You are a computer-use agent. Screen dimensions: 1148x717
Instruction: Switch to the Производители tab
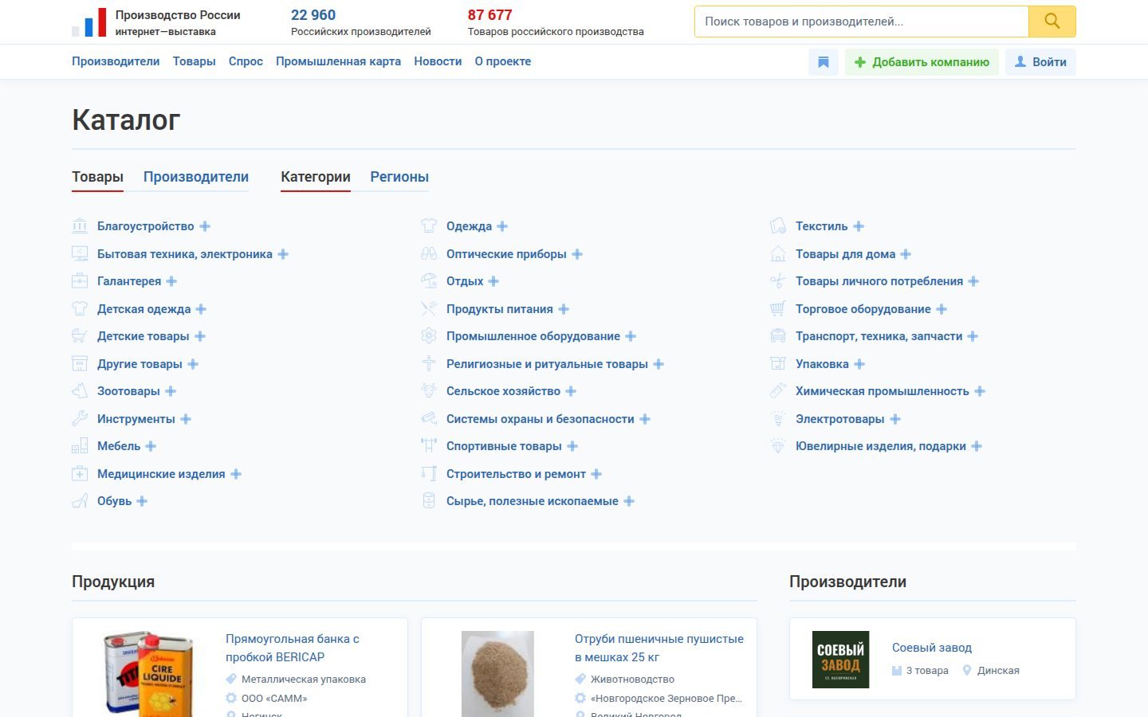(196, 177)
